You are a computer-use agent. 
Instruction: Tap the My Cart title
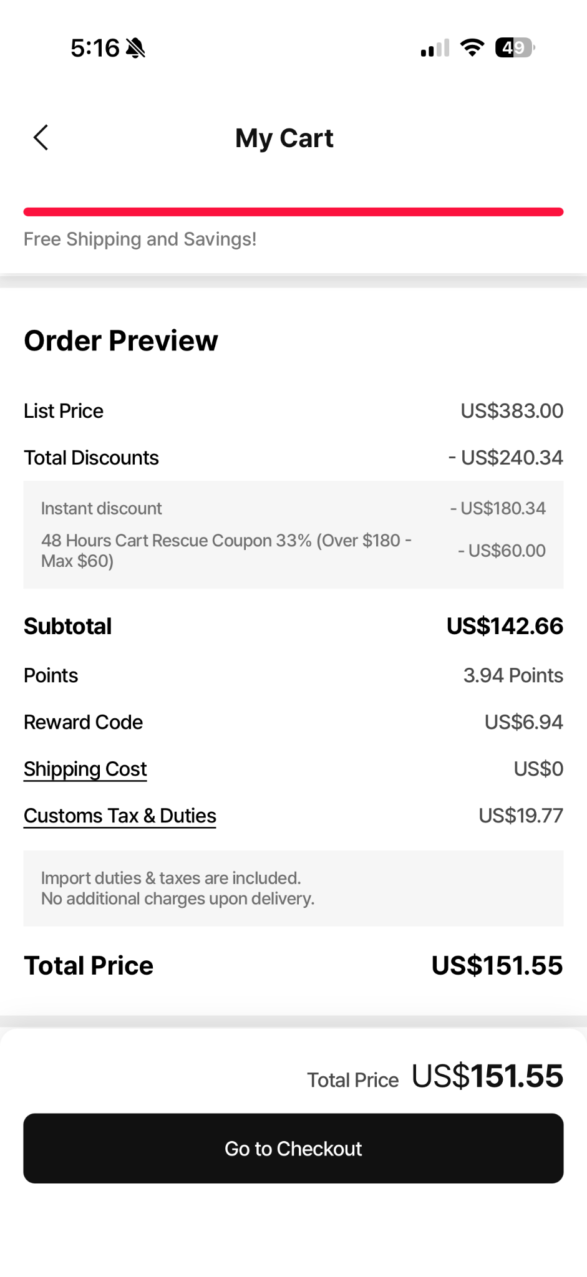tap(284, 138)
